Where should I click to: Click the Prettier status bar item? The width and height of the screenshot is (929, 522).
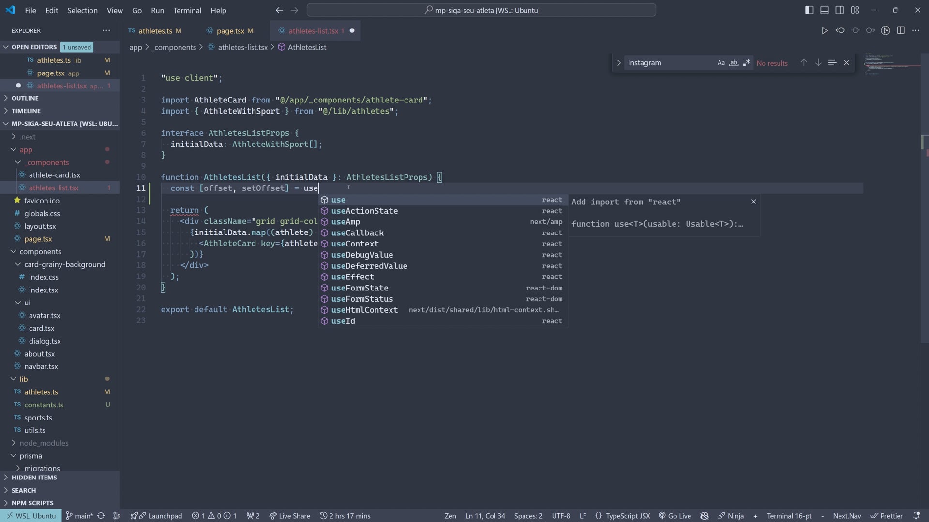point(887,516)
